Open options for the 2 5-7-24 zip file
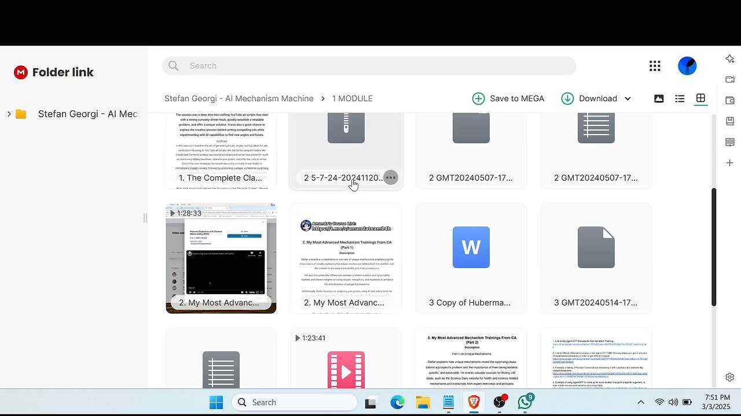 pyautogui.click(x=391, y=177)
